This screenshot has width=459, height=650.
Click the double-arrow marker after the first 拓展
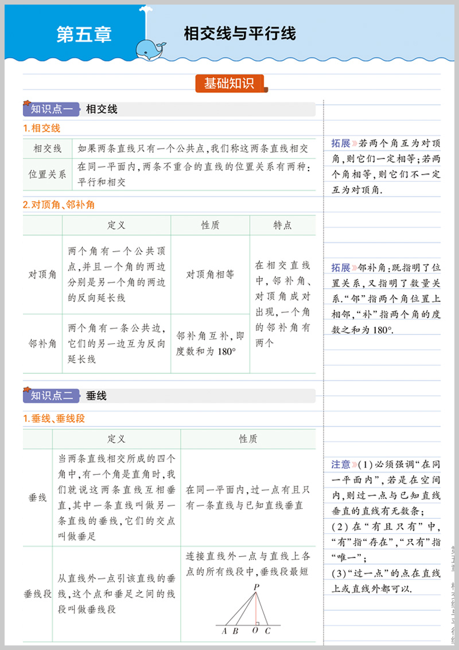click(x=355, y=143)
